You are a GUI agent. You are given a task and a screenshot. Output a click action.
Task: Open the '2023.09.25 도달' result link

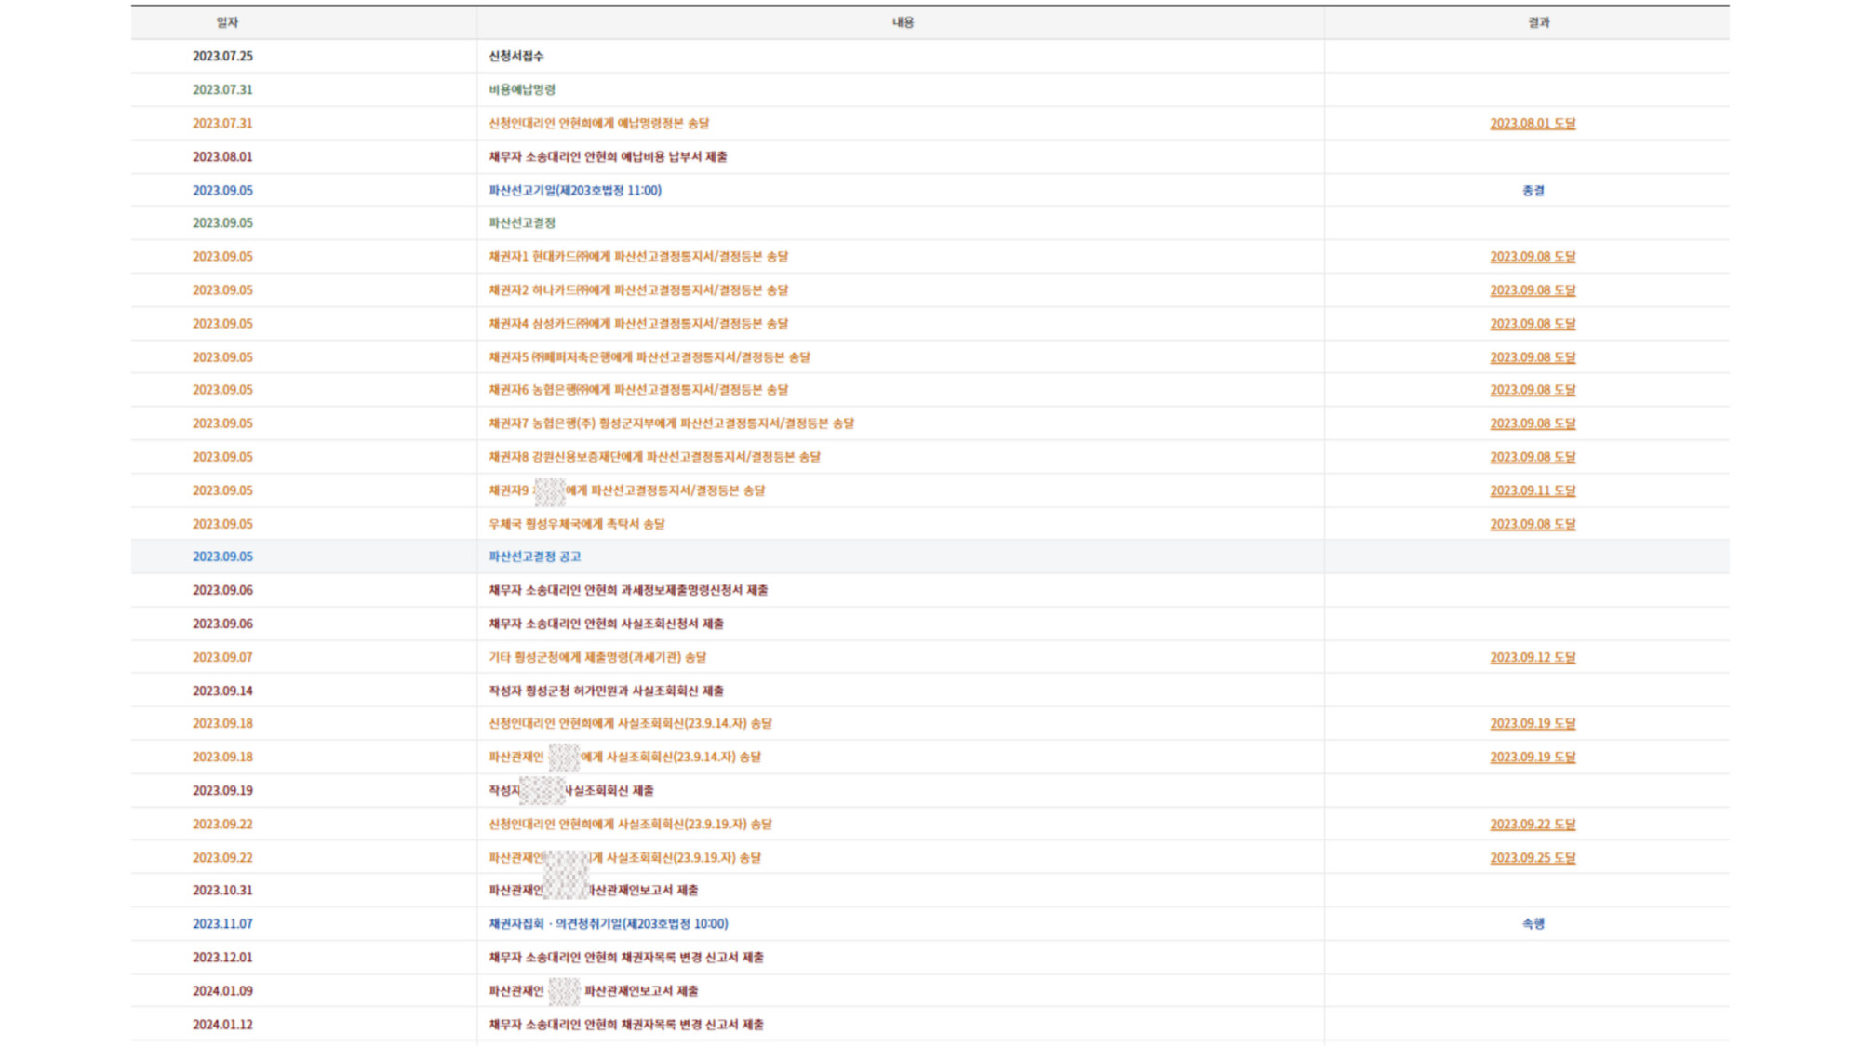coord(1533,857)
